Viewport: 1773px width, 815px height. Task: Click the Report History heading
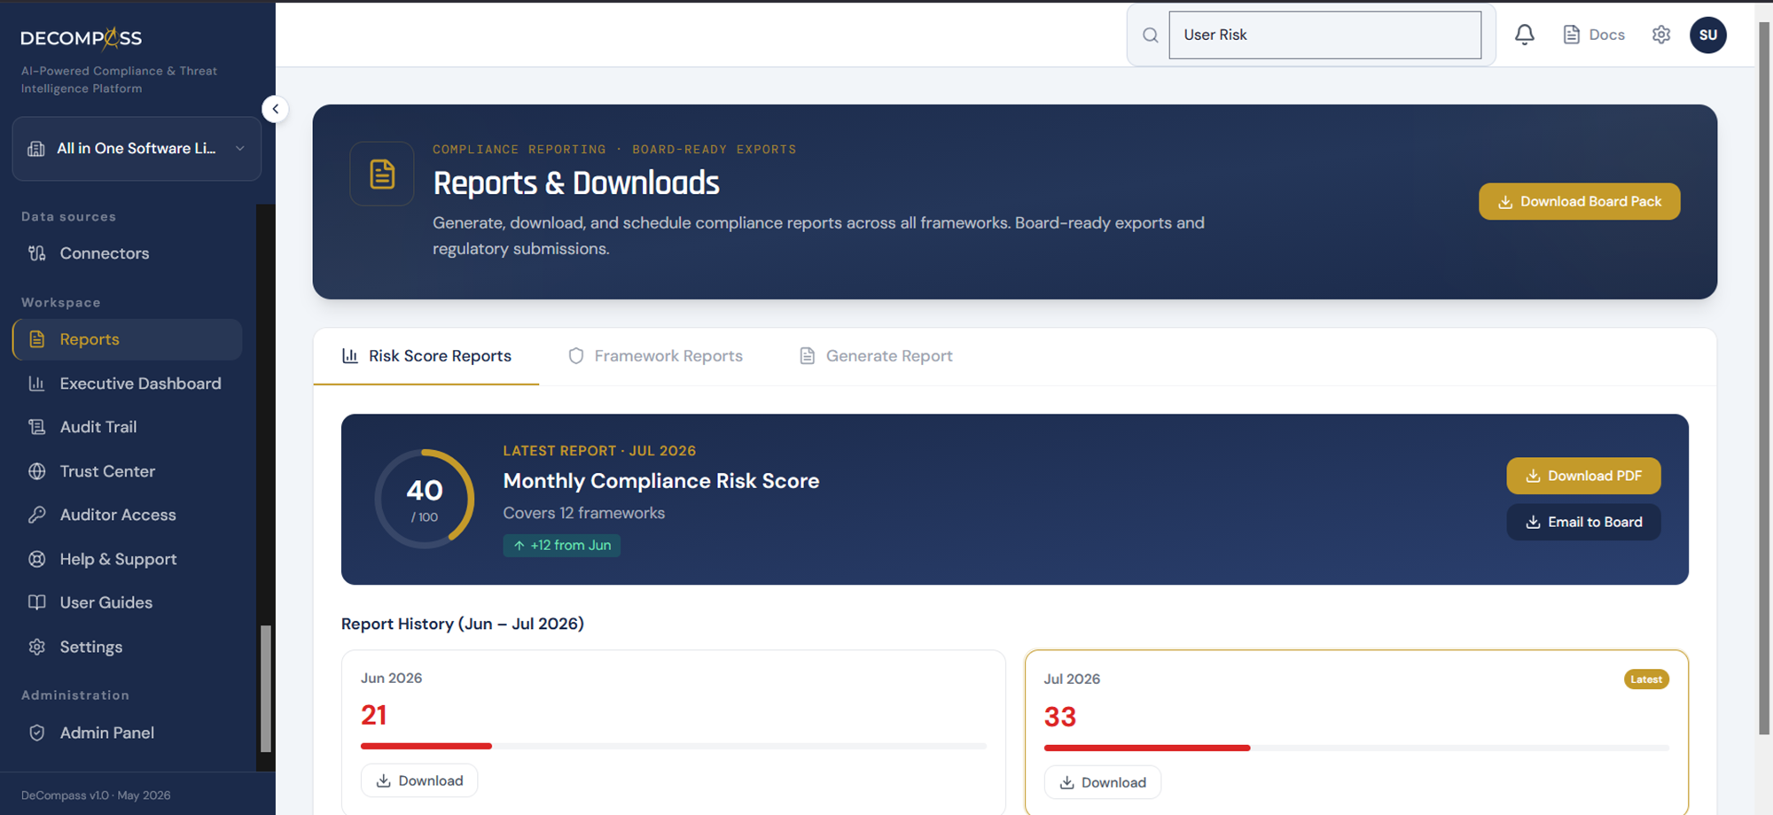tap(463, 624)
